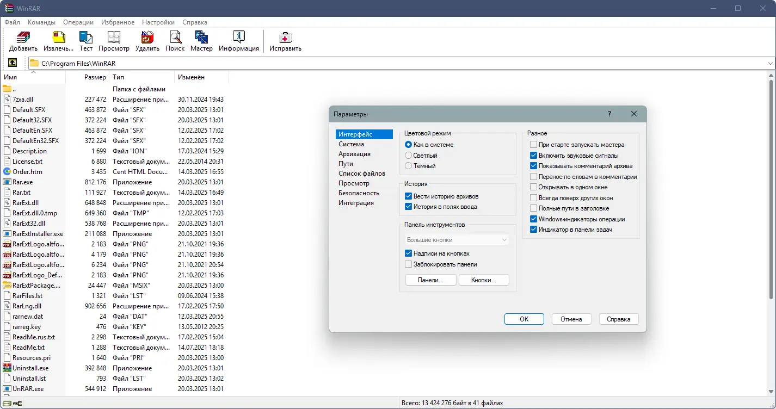Sort files by Размер column header

[x=87, y=77]
